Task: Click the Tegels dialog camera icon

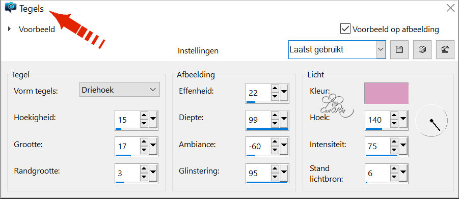Action: point(11,7)
